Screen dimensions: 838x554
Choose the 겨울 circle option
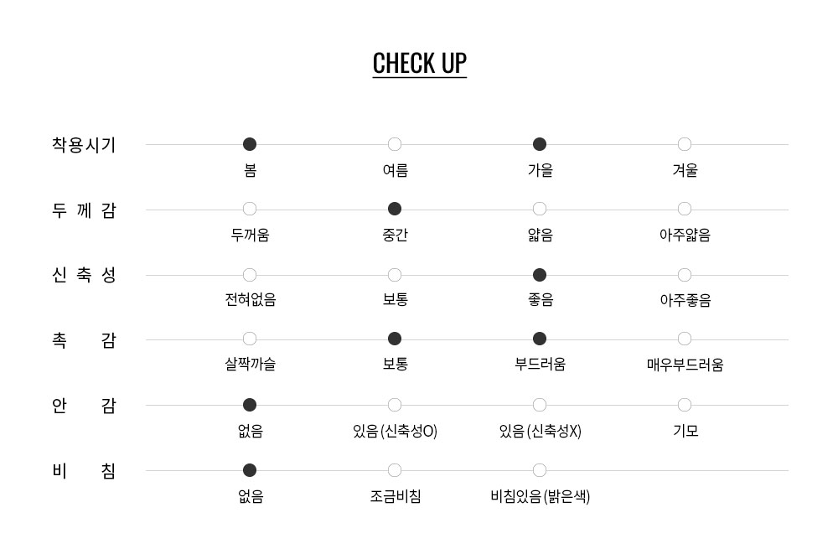(x=685, y=144)
